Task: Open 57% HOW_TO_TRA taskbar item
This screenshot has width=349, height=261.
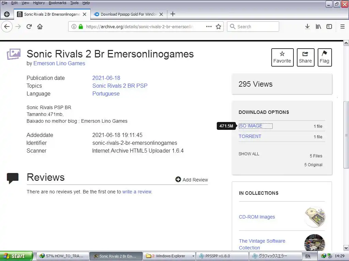Action: [63, 256]
